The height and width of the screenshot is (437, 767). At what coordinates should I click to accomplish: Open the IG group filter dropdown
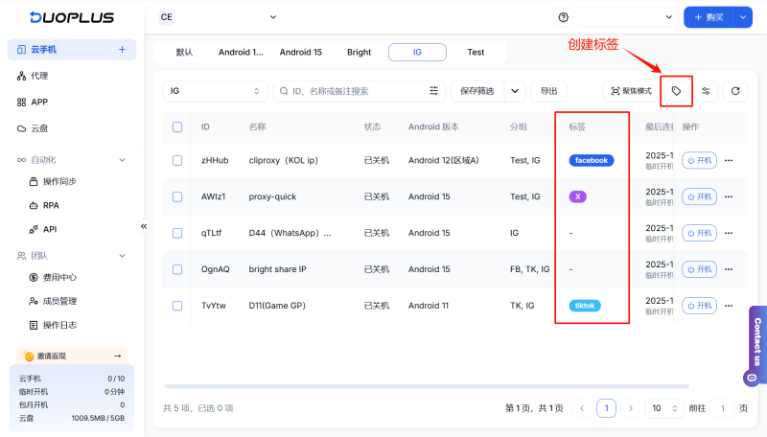coord(215,91)
